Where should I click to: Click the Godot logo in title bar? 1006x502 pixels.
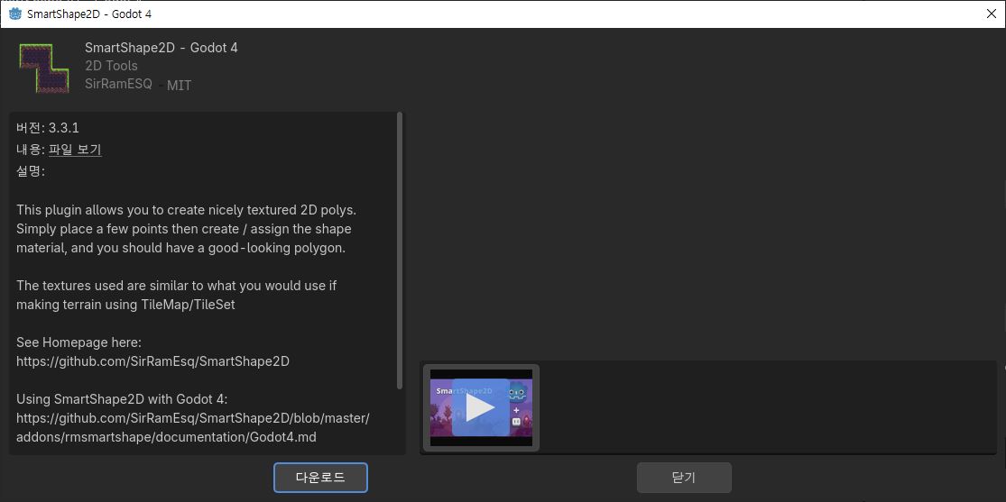click(x=14, y=14)
